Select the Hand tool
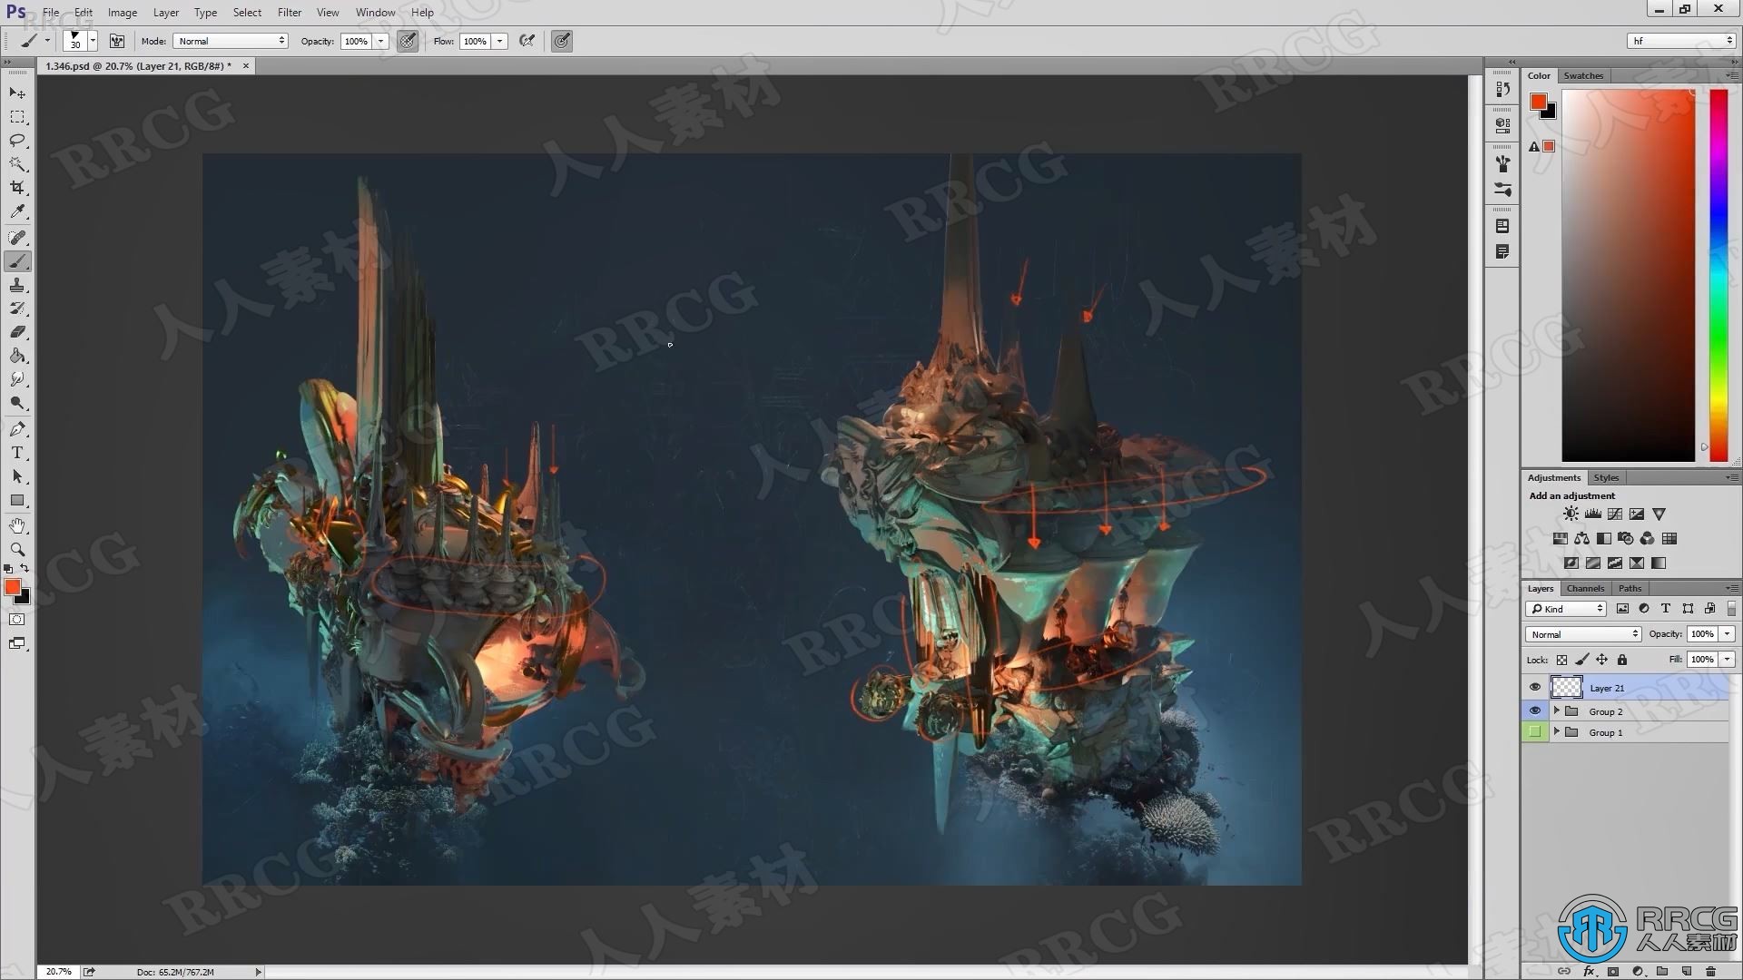This screenshot has height=980, width=1743. (x=17, y=526)
